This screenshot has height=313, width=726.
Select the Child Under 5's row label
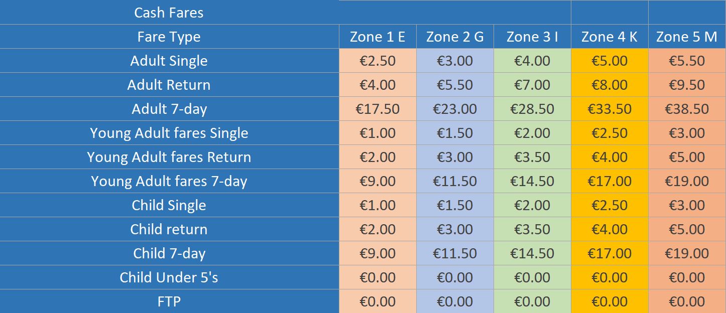[x=169, y=277]
